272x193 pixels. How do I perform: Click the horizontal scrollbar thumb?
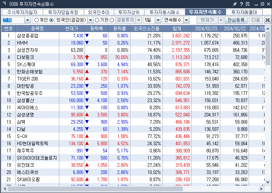pos(95,189)
